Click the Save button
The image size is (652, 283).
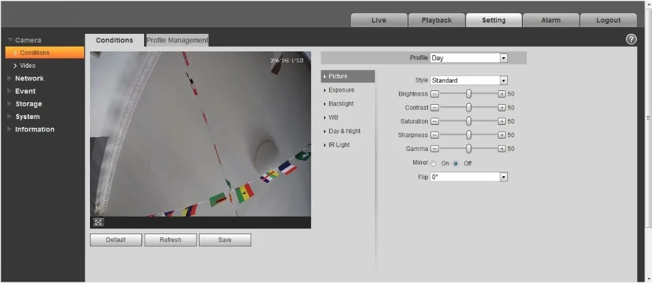(225, 240)
